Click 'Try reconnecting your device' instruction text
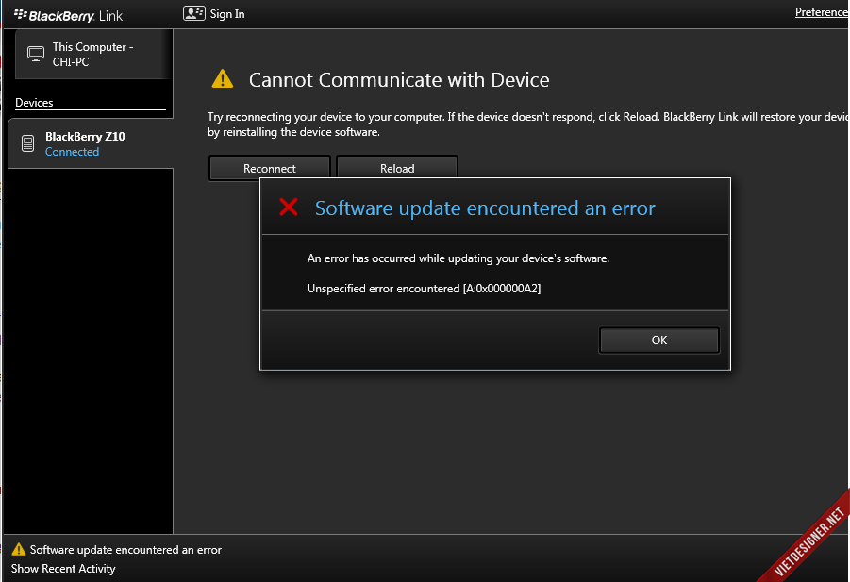The image size is (850, 582). 527,125
